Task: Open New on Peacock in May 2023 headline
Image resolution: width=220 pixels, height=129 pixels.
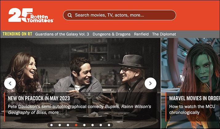Action: (x=39, y=98)
